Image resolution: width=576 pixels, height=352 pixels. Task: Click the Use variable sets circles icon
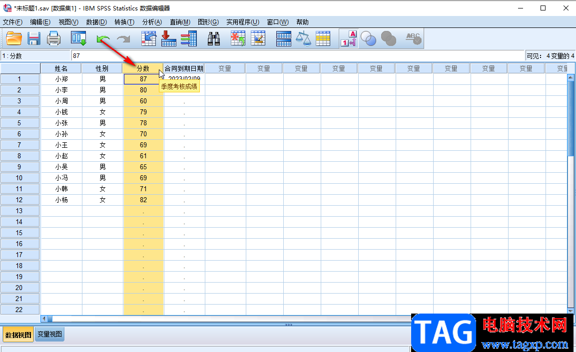(x=369, y=38)
